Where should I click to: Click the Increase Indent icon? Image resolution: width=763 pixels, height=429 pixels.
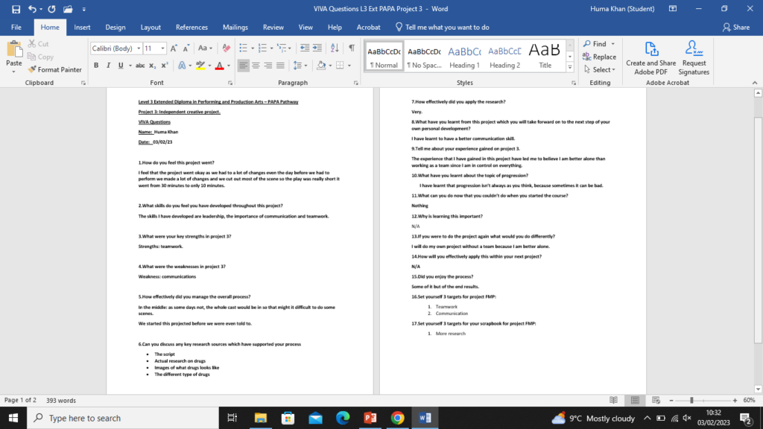[317, 48]
